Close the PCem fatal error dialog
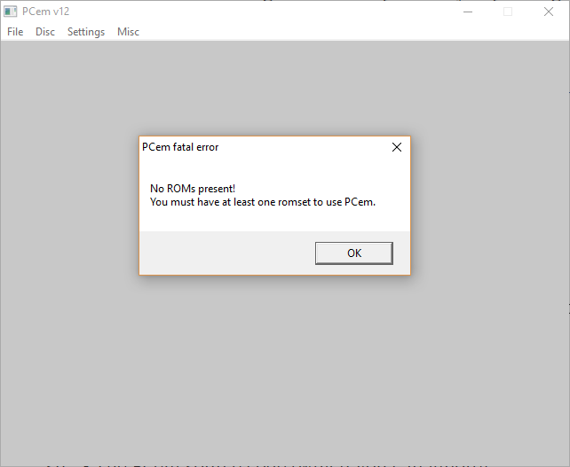The image size is (570, 467). coord(397,147)
